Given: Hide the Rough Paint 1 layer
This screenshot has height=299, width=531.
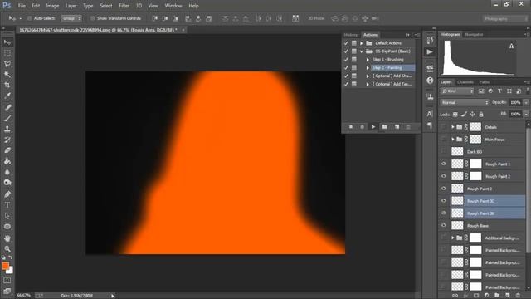Looking at the screenshot, I should 444,164.
